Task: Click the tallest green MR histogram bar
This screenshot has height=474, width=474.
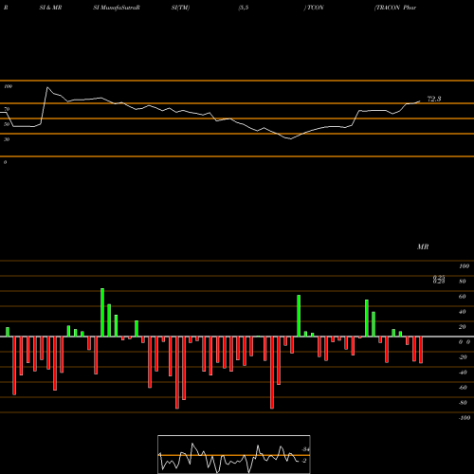Action: 102,312
